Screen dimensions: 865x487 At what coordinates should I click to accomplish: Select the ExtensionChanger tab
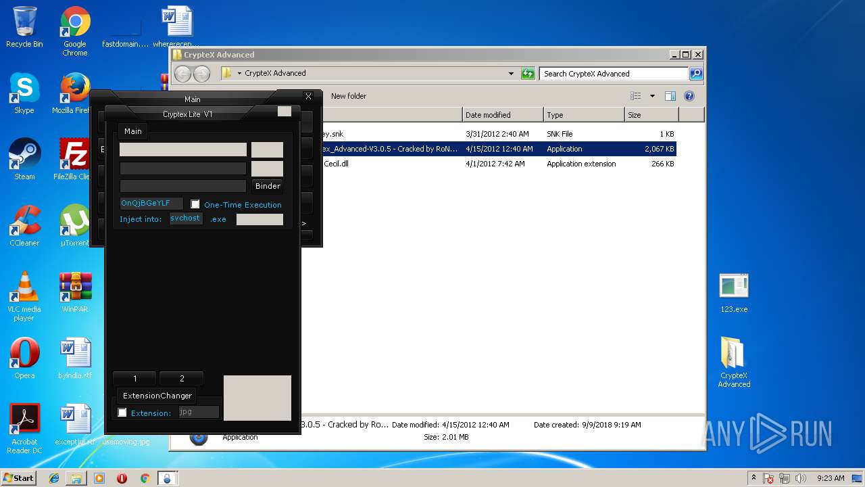pos(157,396)
